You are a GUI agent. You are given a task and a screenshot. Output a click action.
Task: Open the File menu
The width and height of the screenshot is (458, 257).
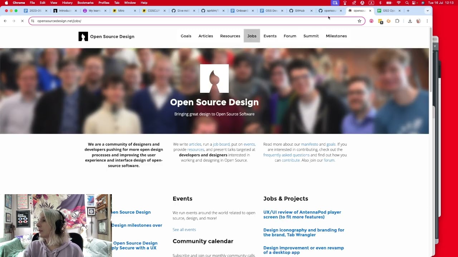[x=32, y=3]
